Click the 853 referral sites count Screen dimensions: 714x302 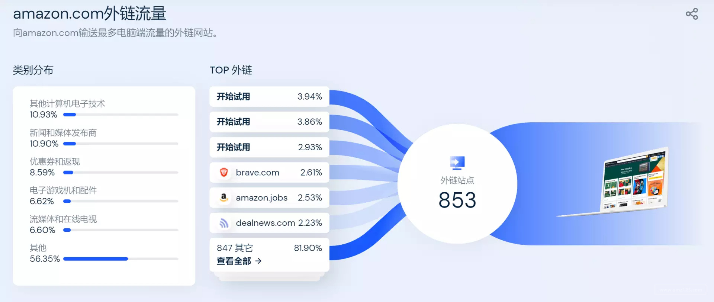[x=457, y=200]
